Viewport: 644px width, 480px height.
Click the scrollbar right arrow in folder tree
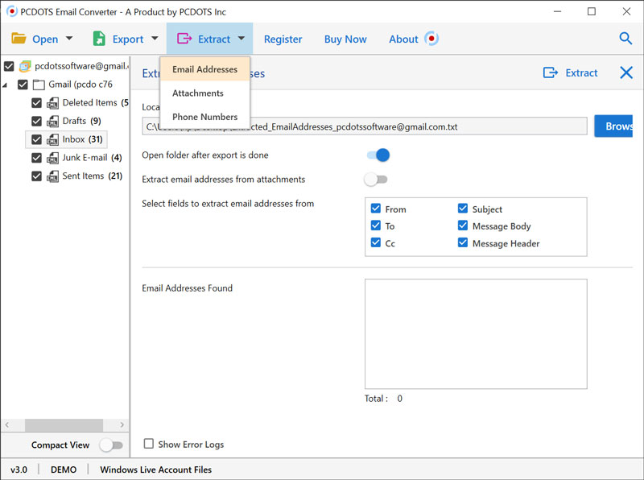coord(122,425)
